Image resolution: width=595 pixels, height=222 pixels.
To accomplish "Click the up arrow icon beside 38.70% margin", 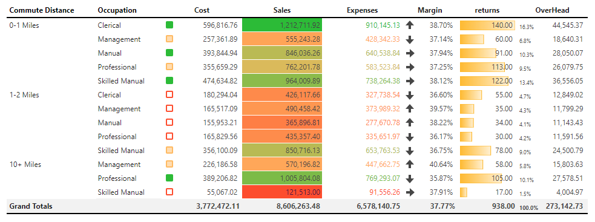I will (x=409, y=25).
